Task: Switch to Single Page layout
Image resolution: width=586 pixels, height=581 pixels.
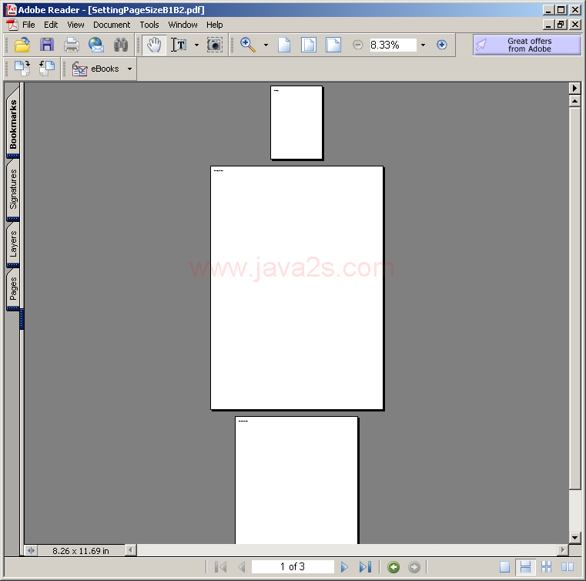Action: tap(504, 567)
